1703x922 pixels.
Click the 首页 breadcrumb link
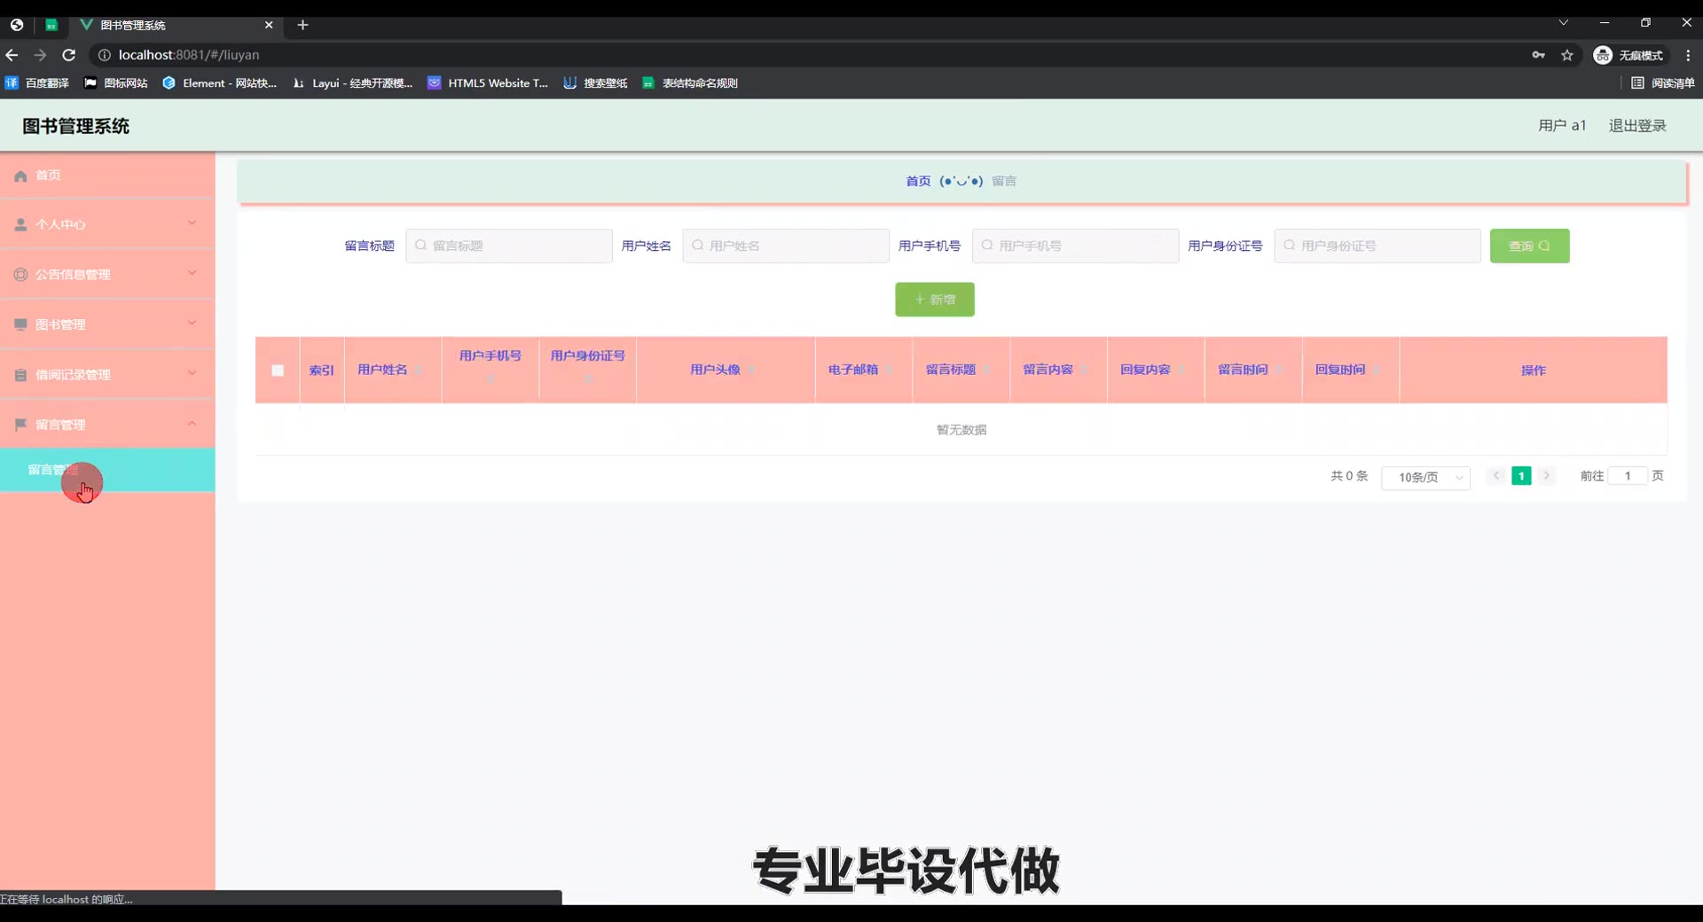(918, 181)
